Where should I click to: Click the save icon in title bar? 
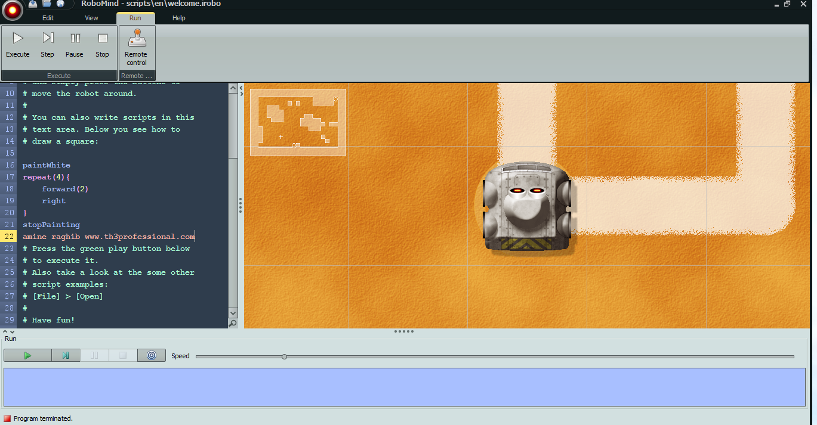point(33,4)
